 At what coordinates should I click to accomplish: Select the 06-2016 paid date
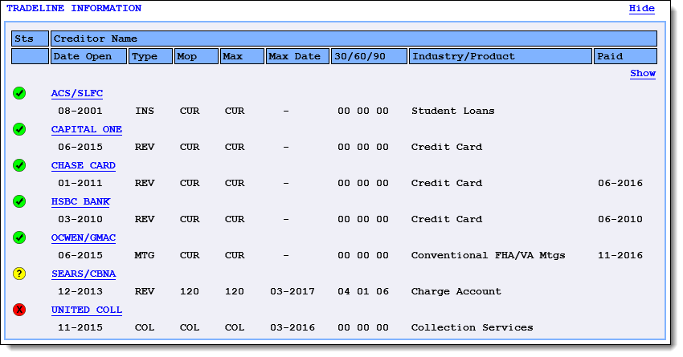click(620, 183)
